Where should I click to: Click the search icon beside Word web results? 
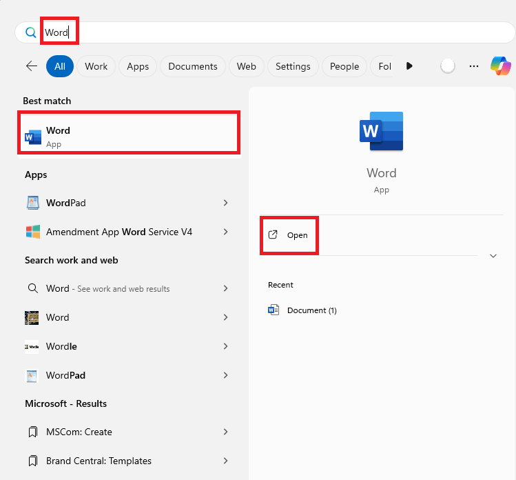tap(32, 288)
